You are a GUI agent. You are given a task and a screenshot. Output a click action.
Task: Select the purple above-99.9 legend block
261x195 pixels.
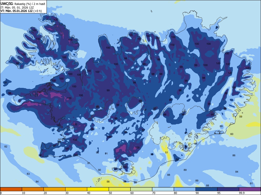point(250,189)
